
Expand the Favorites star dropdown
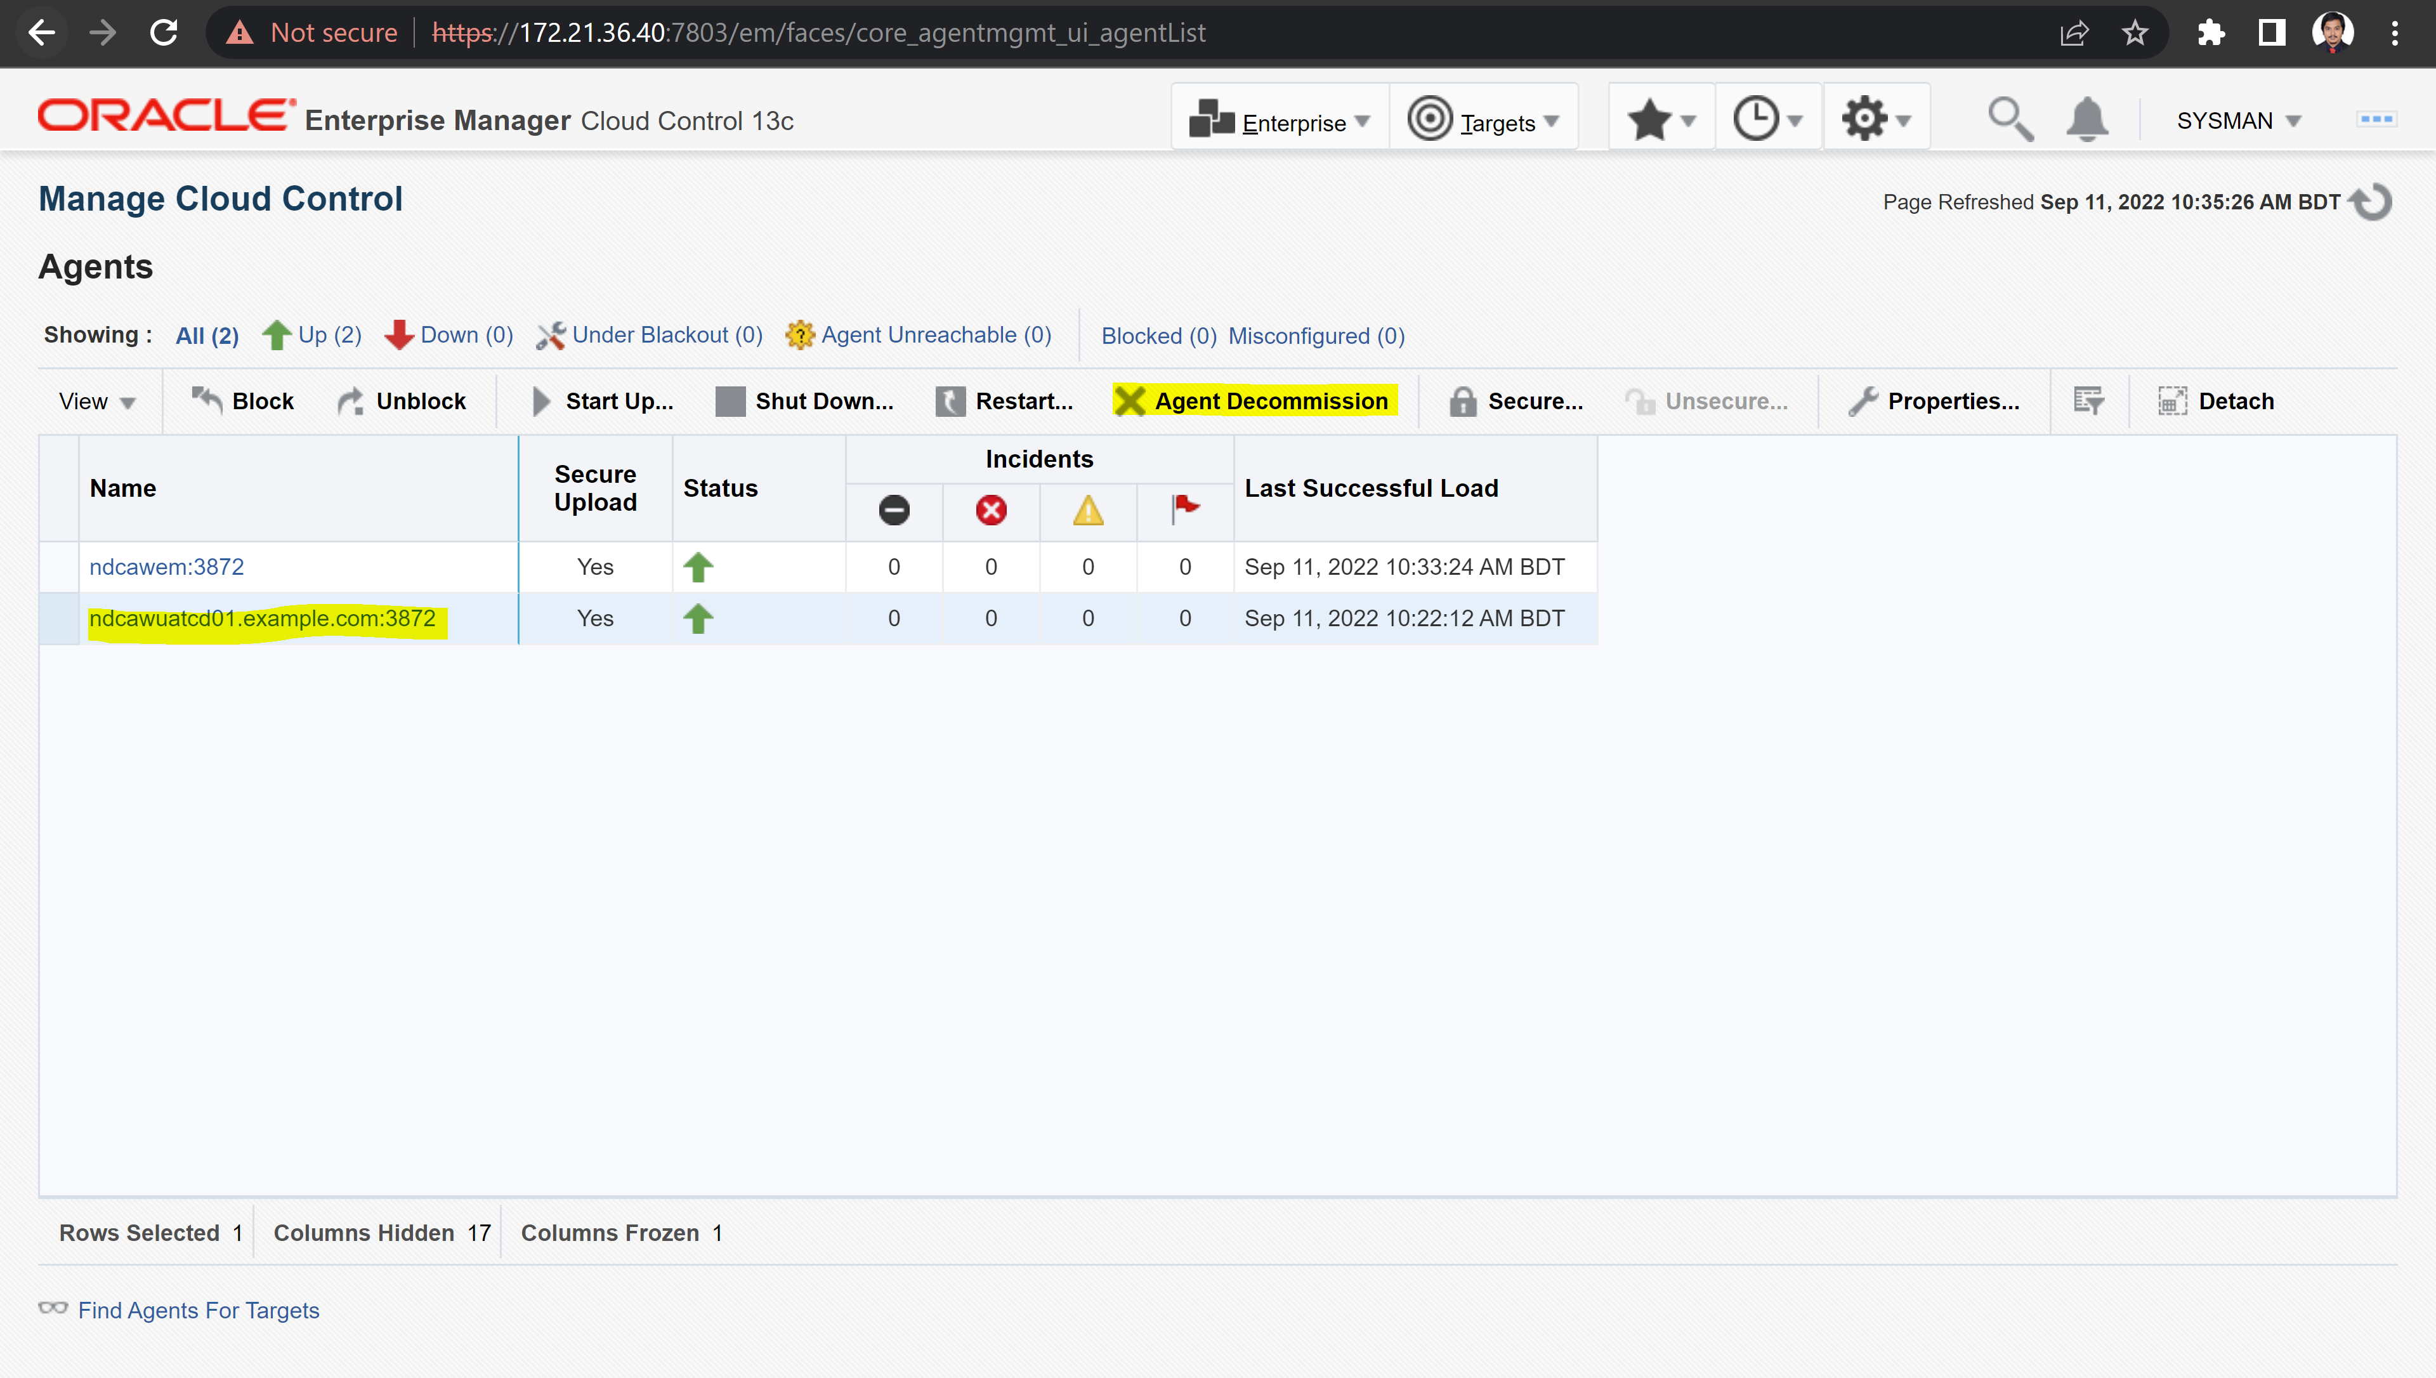[1661, 120]
